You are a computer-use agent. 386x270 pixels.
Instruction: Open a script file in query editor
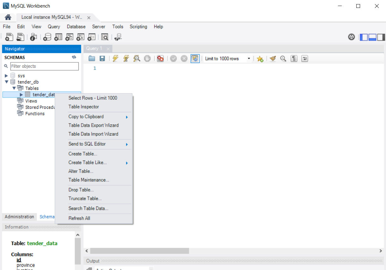[92, 58]
